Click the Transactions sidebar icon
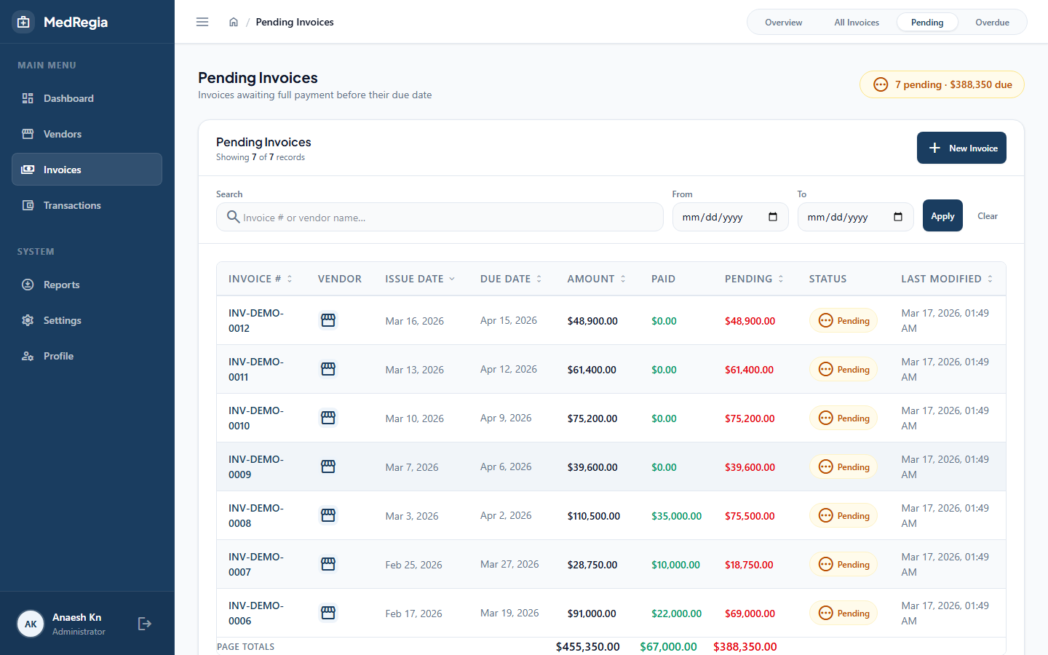Screen dimensions: 1048x655 pos(28,205)
